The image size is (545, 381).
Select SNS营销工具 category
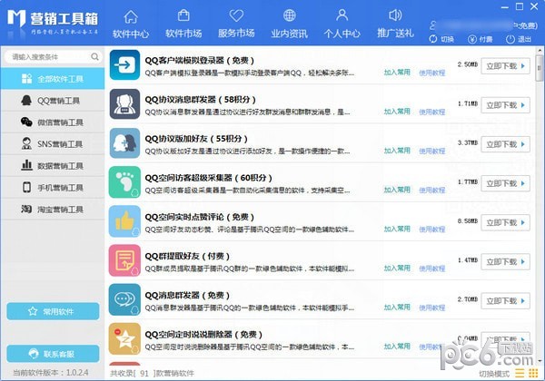53,144
